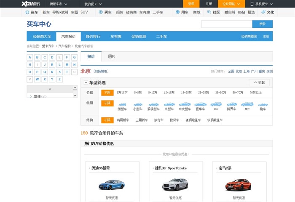295x202 pixels.
Task: Select the 5万以下 price range
Action: (x=122, y=93)
